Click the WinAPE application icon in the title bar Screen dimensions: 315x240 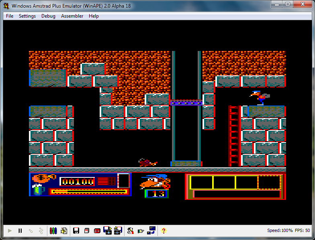(6, 6)
